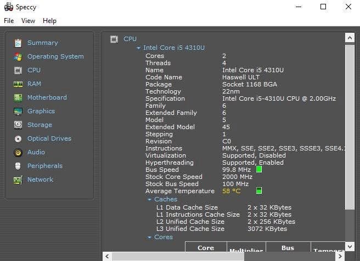
Task: Open the Peripherals section
Action: (x=45, y=166)
